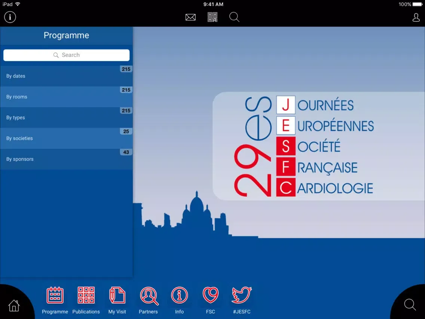This screenshot has width=425, height=319.
Task: Click the Programme label in bottom bar
Action: [55, 312]
